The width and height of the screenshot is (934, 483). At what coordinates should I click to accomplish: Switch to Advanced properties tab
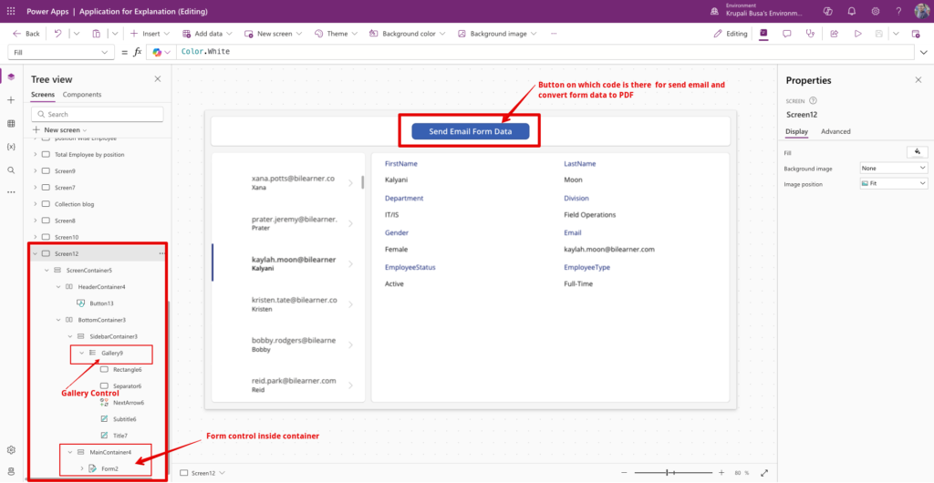(835, 131)
